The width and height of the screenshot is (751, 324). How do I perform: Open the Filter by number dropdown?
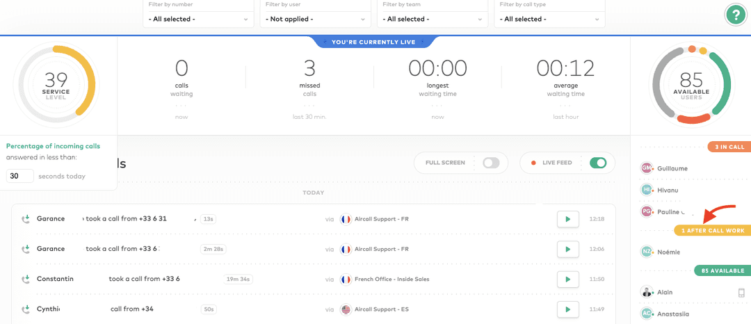198,19
